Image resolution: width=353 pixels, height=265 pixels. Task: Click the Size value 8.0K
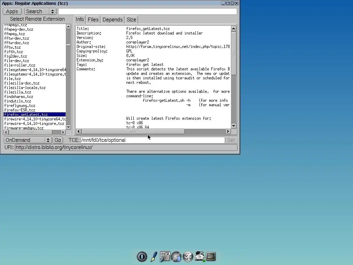point(130,56)
